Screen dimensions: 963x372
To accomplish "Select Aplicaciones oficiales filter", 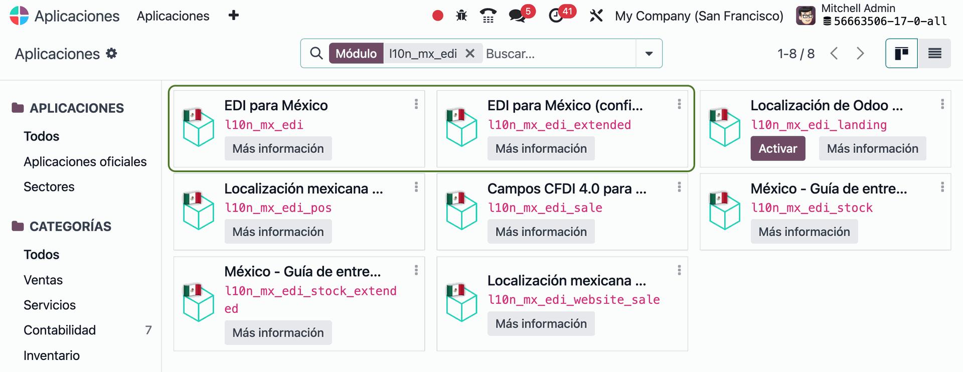I will [85, 162].
